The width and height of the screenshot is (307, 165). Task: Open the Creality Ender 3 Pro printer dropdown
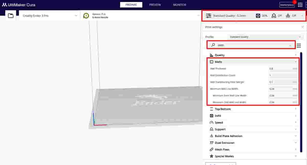pos(50,16)
